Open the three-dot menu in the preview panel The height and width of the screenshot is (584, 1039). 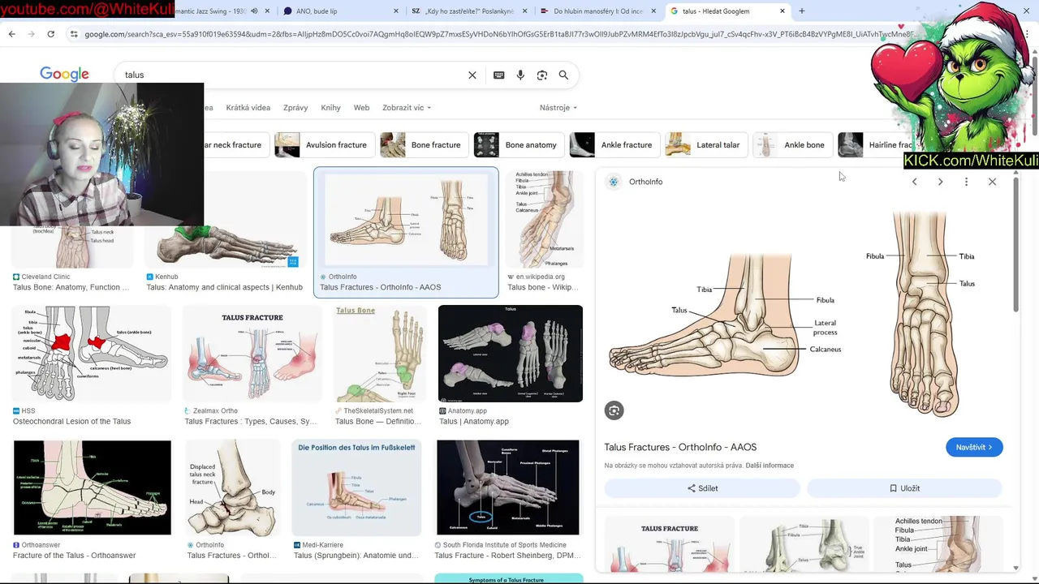click(x=966, y=182)
